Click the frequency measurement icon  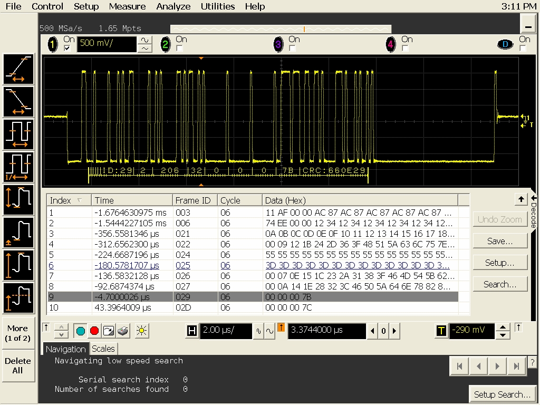[19, 167]
